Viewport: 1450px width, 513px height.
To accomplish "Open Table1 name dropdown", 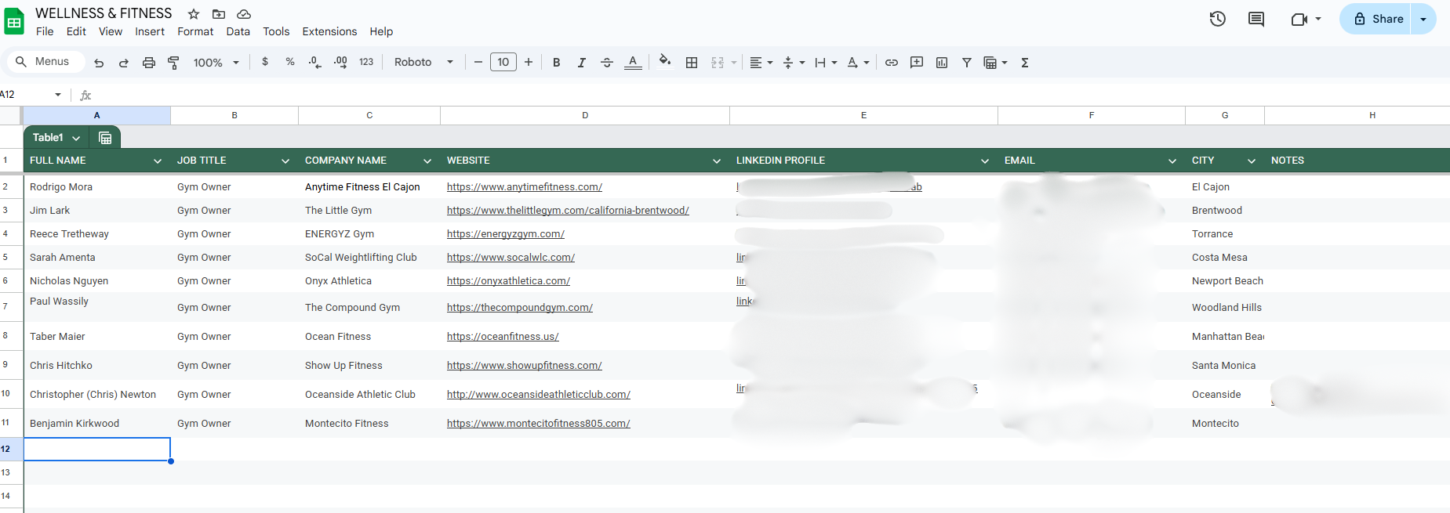I will click(76, 138).
